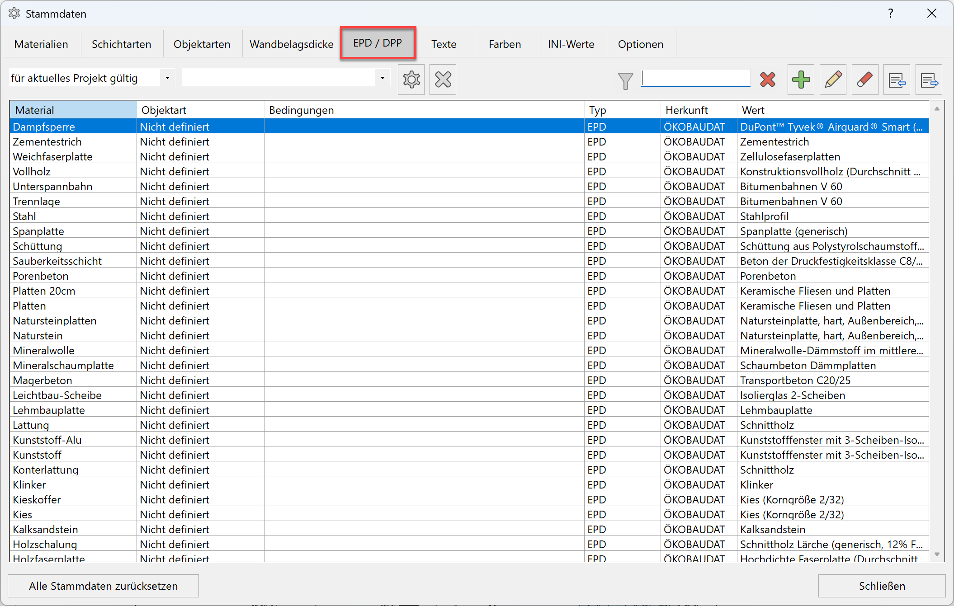Select the Magerbeton row
Image resolution: width=954 pixels, height=606 pixels.
[469, 381]
